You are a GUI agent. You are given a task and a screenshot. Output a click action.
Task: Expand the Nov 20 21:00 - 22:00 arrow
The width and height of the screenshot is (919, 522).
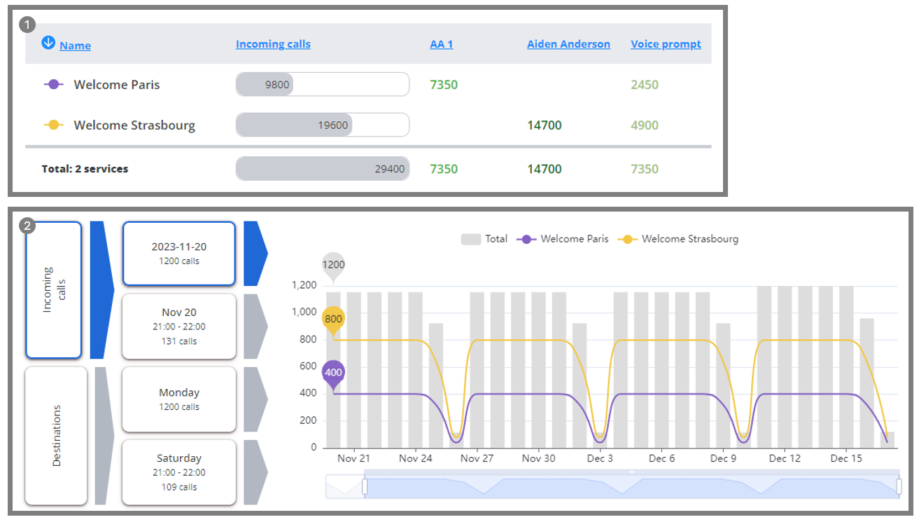[255, 327]
